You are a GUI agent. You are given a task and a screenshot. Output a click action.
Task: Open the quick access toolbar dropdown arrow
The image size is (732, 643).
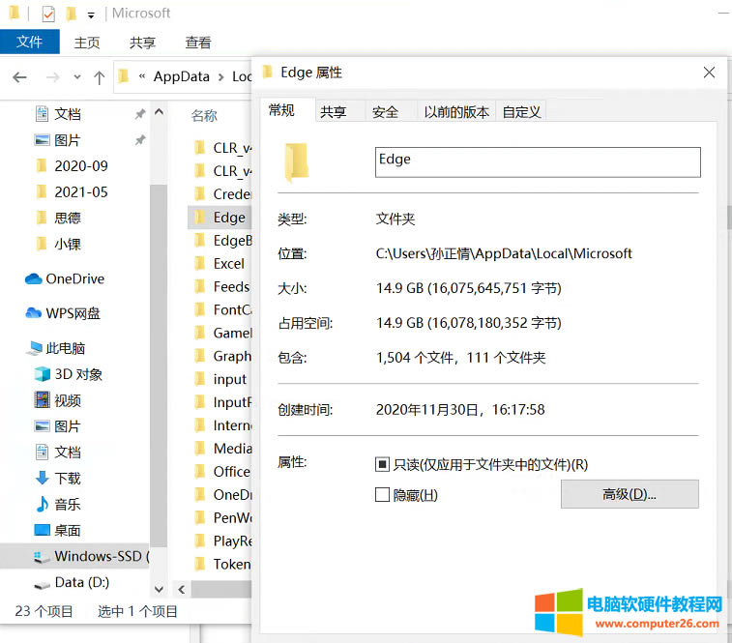91,15
